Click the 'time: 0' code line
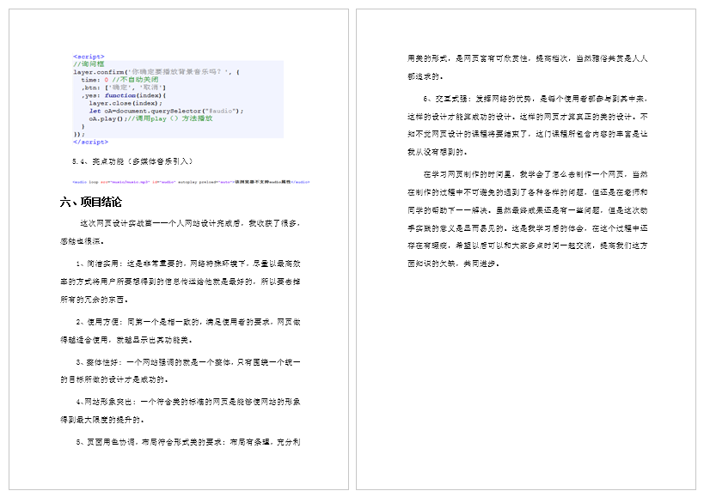The width and height of the screenshot is (704, 497). (119, 80)
